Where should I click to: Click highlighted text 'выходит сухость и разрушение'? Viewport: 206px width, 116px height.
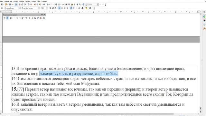(x=66, y=74)
